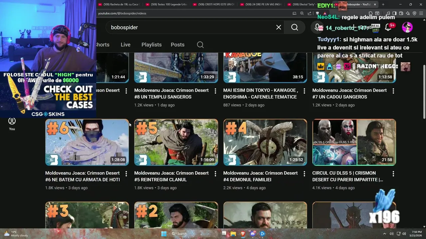
Task: Switch to Racheta de 19L cu Coca tab
Action: 119,4
